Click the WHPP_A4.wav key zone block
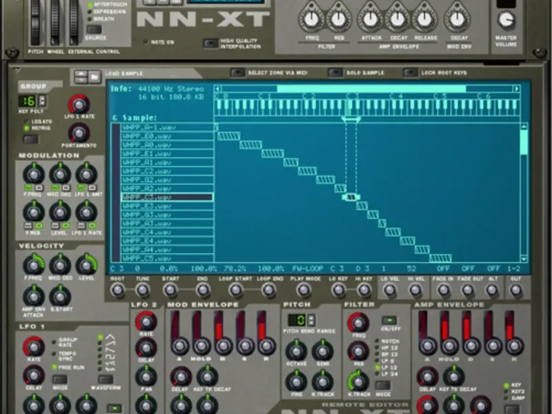552x414 pixels. tap(422, 250)
